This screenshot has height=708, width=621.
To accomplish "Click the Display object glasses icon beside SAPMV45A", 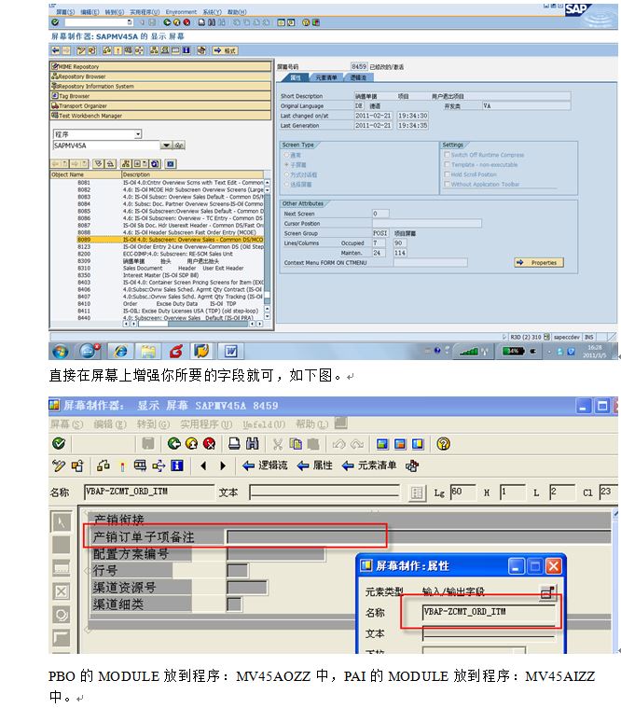I will pyautogui.click(x=179, y=146).
